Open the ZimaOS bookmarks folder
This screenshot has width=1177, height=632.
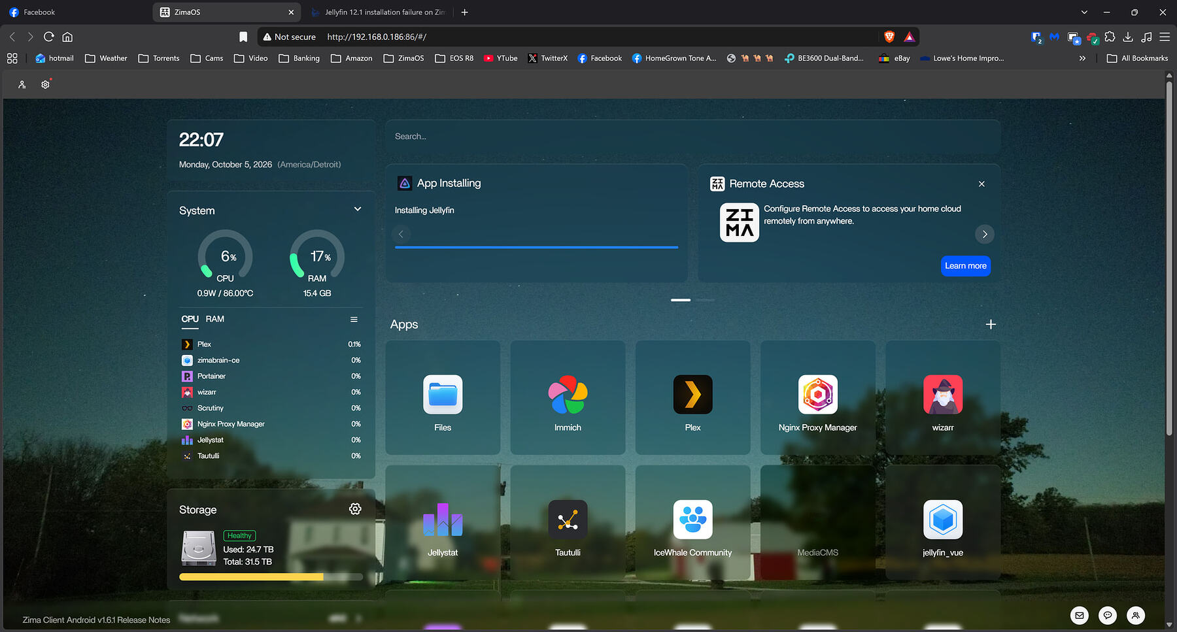pyautogui.click(x=404, y=58)
